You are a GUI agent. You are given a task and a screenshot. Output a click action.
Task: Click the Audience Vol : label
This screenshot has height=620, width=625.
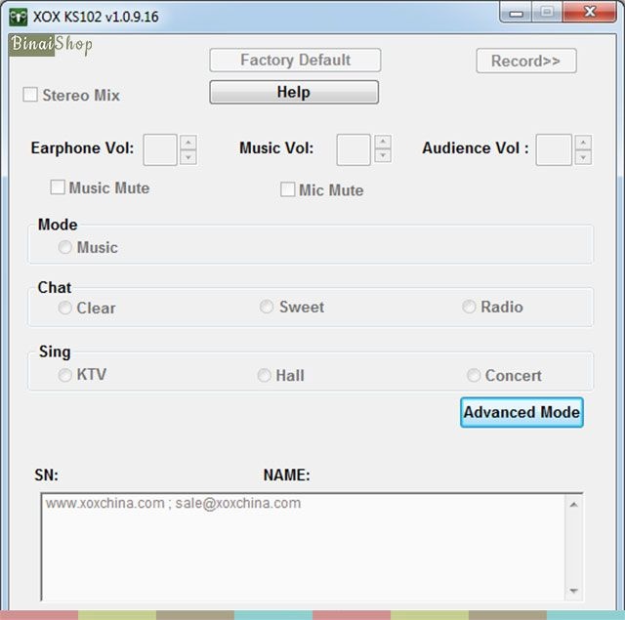pyautogui.click(x=476, y=147)
